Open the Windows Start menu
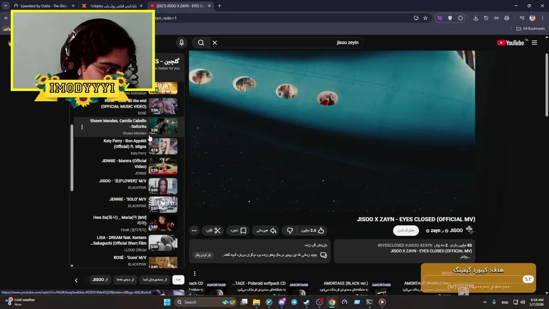The width and height of the screenshot is (549, 309). (167, 302)
